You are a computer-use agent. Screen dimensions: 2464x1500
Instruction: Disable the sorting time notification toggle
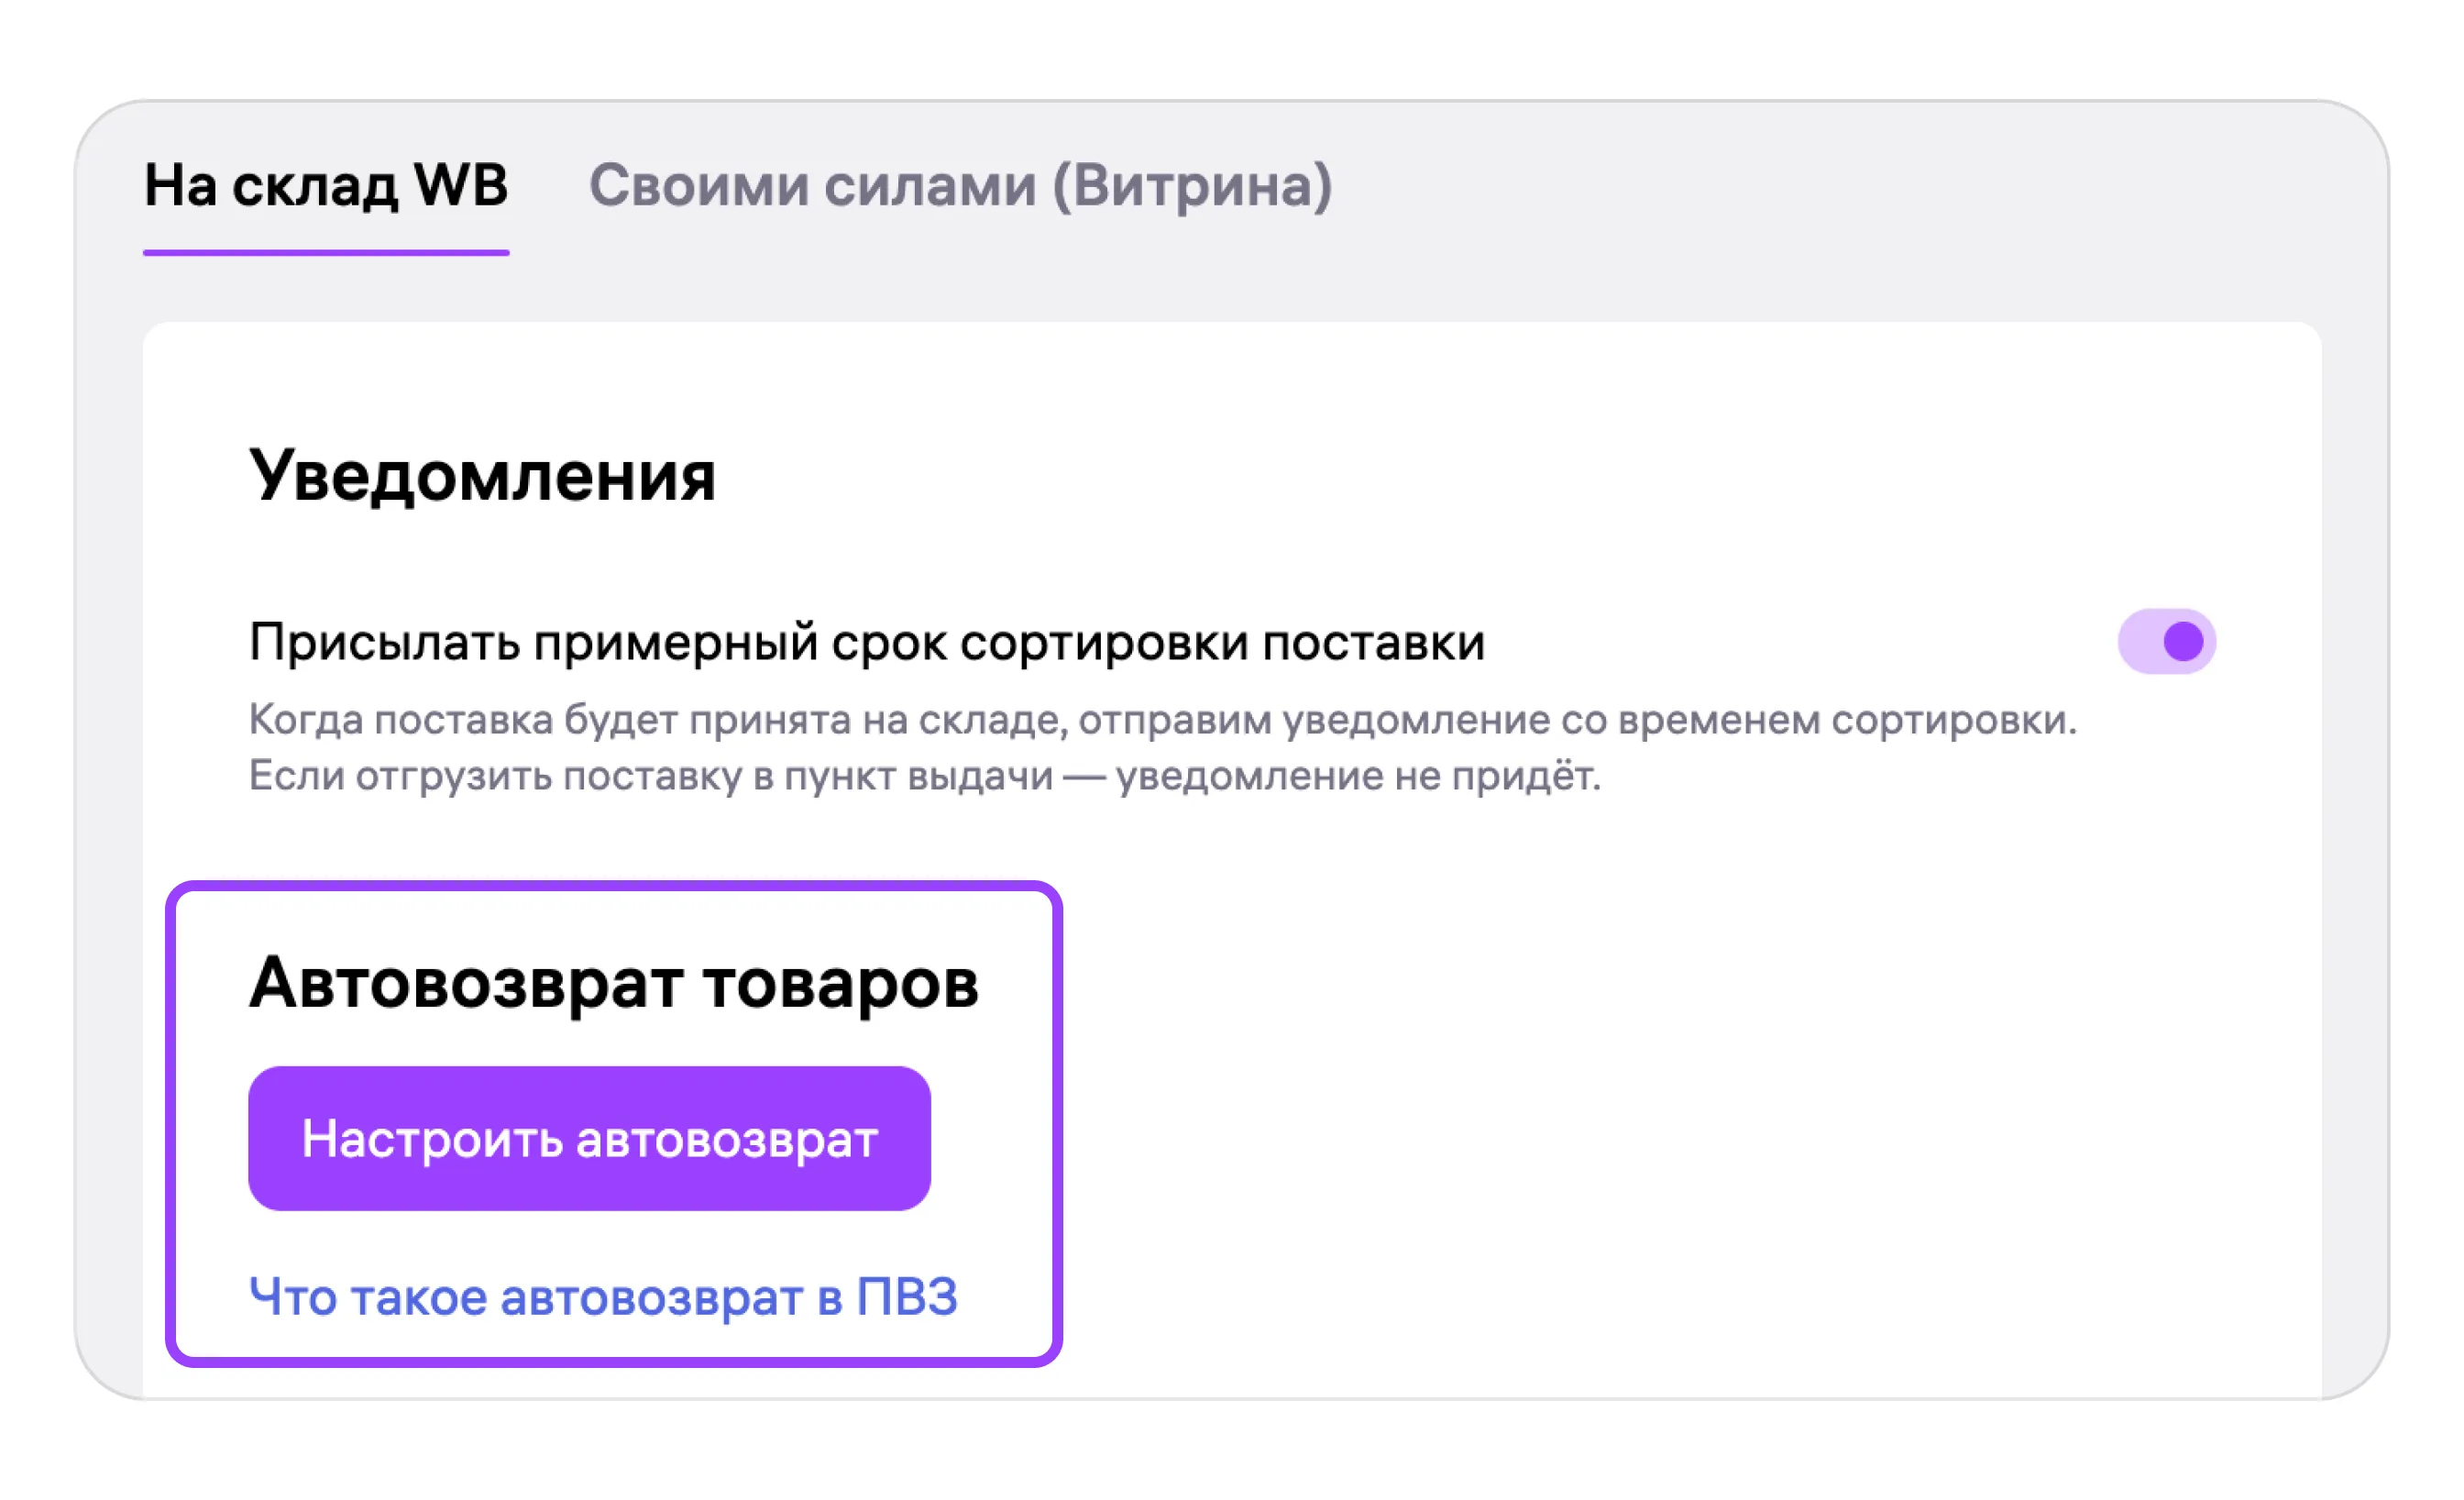point(2166,641)
